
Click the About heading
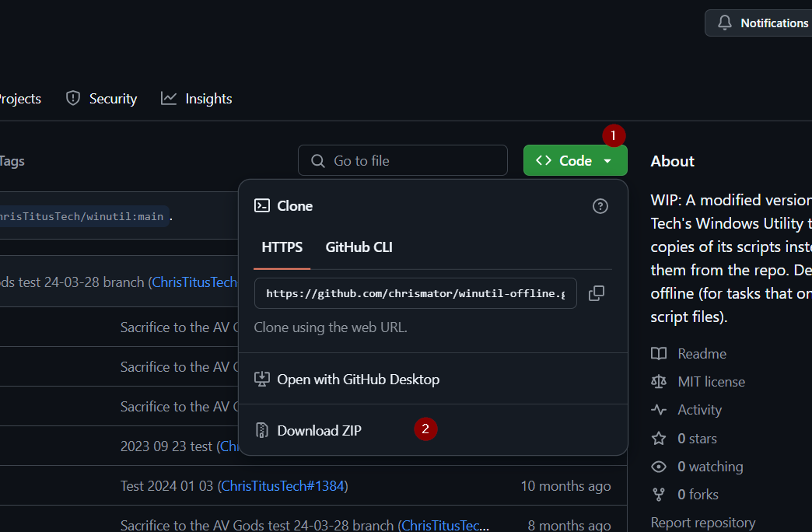pos(672,161)
